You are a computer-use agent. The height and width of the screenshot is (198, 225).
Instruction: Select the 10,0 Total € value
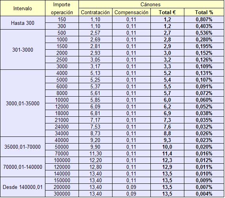tap(167, 147)
